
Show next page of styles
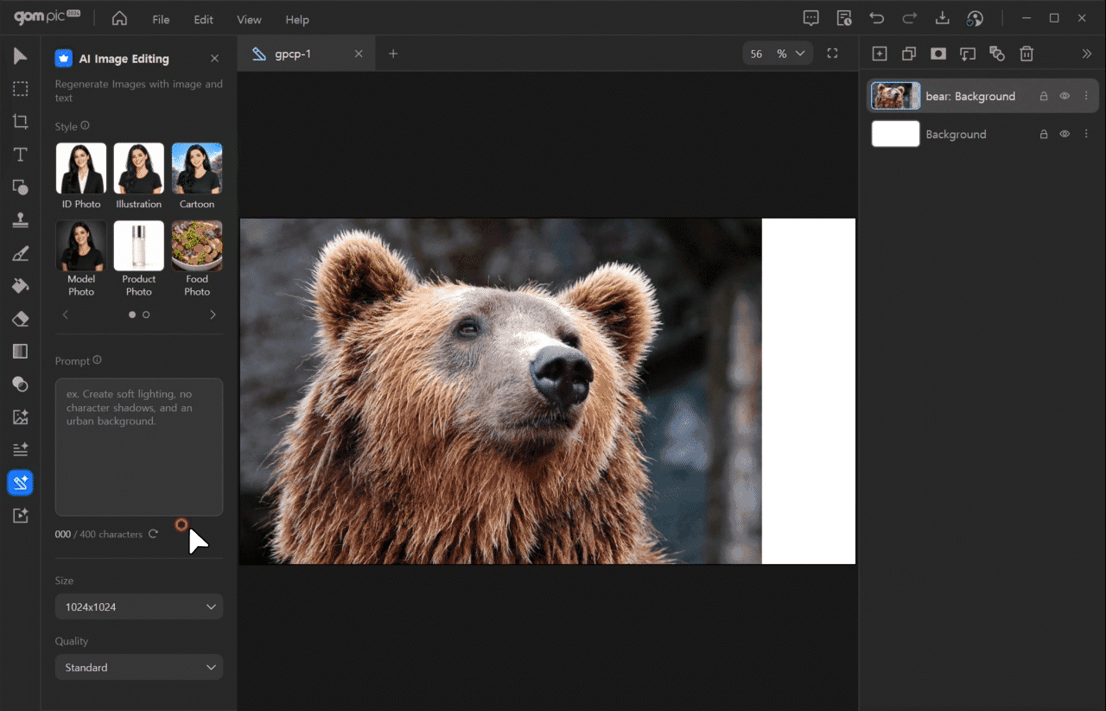[213, 314]
